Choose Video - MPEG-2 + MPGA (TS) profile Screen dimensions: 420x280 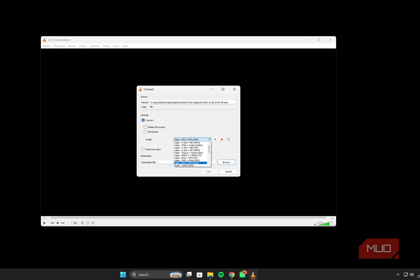(x=191, y=155)
